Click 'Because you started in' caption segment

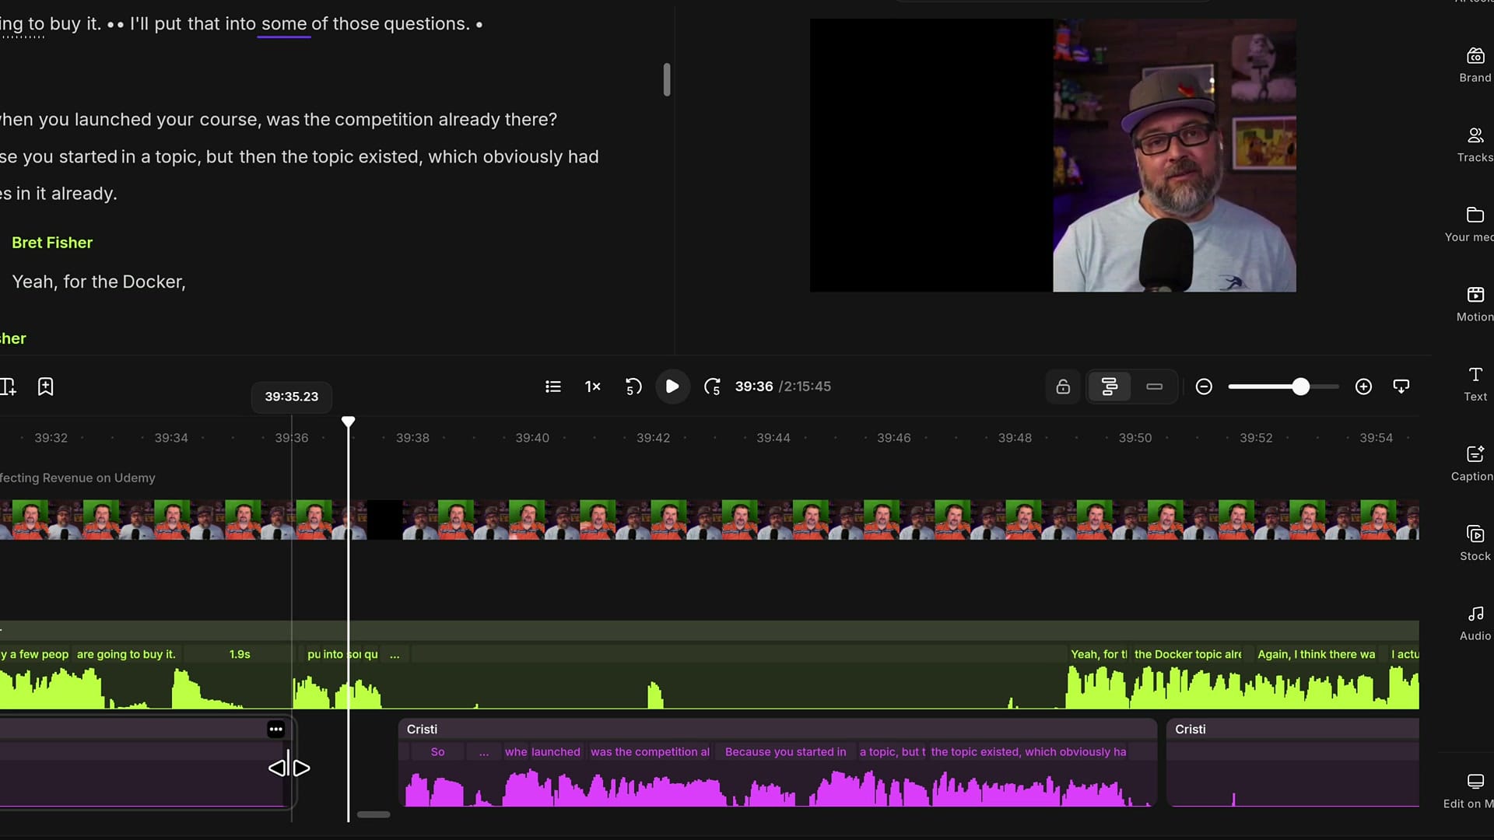click(x=785, y=752)
